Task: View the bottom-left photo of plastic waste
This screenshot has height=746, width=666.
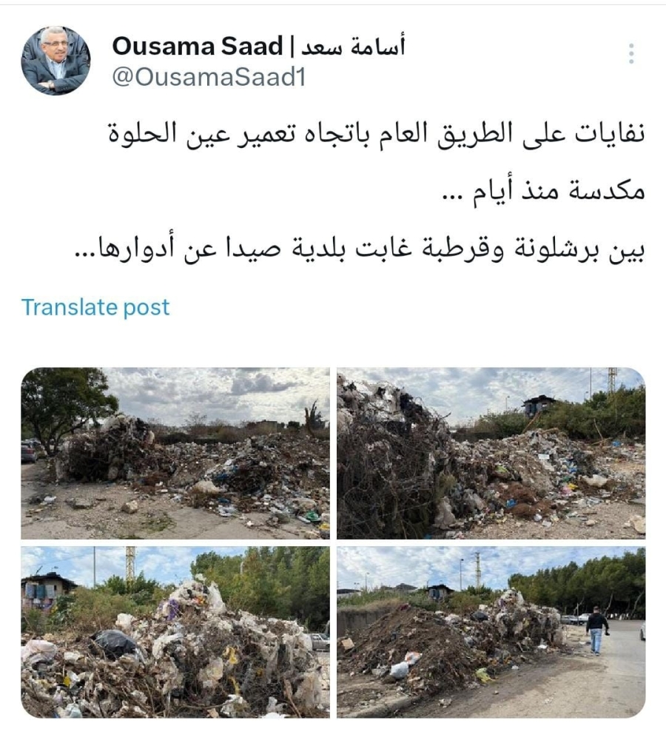Action: [175, 632]
